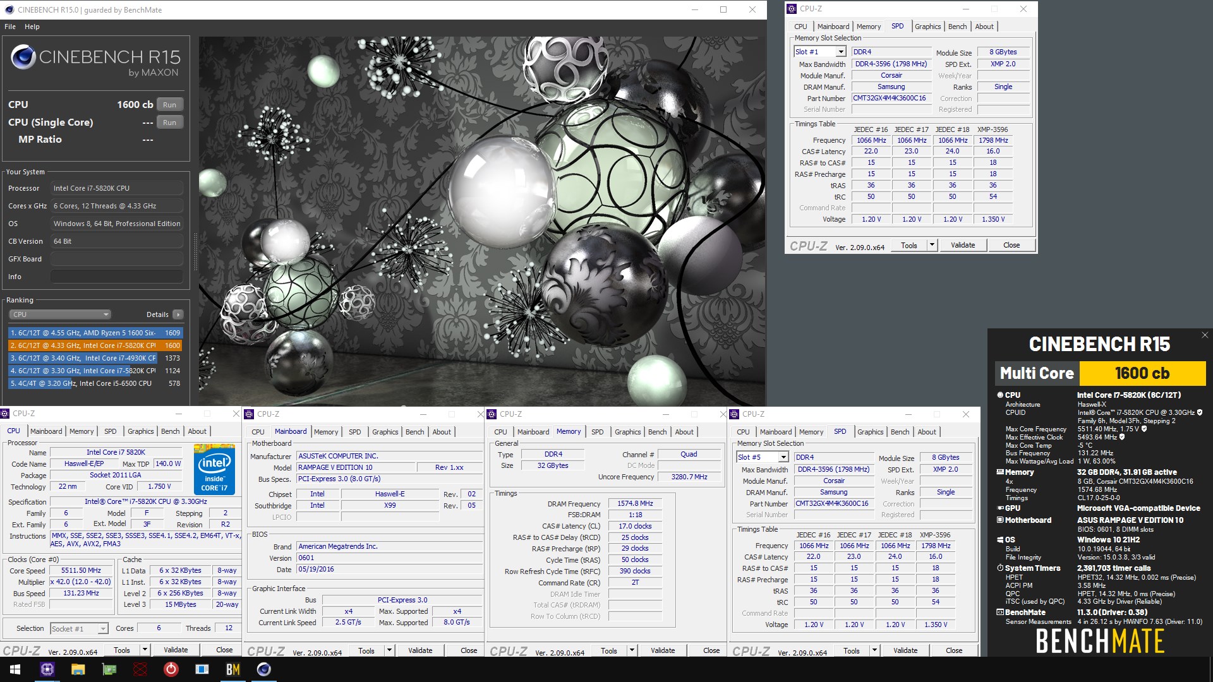
Task: Open BenchMate from the taskbar
Action: [233, 669]
